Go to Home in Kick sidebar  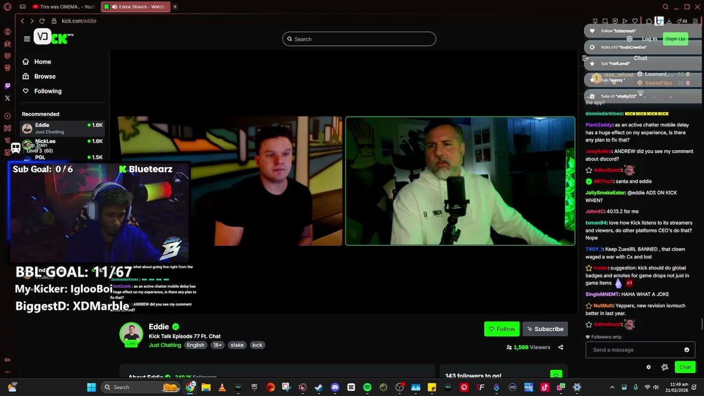[x=36, y=62]
